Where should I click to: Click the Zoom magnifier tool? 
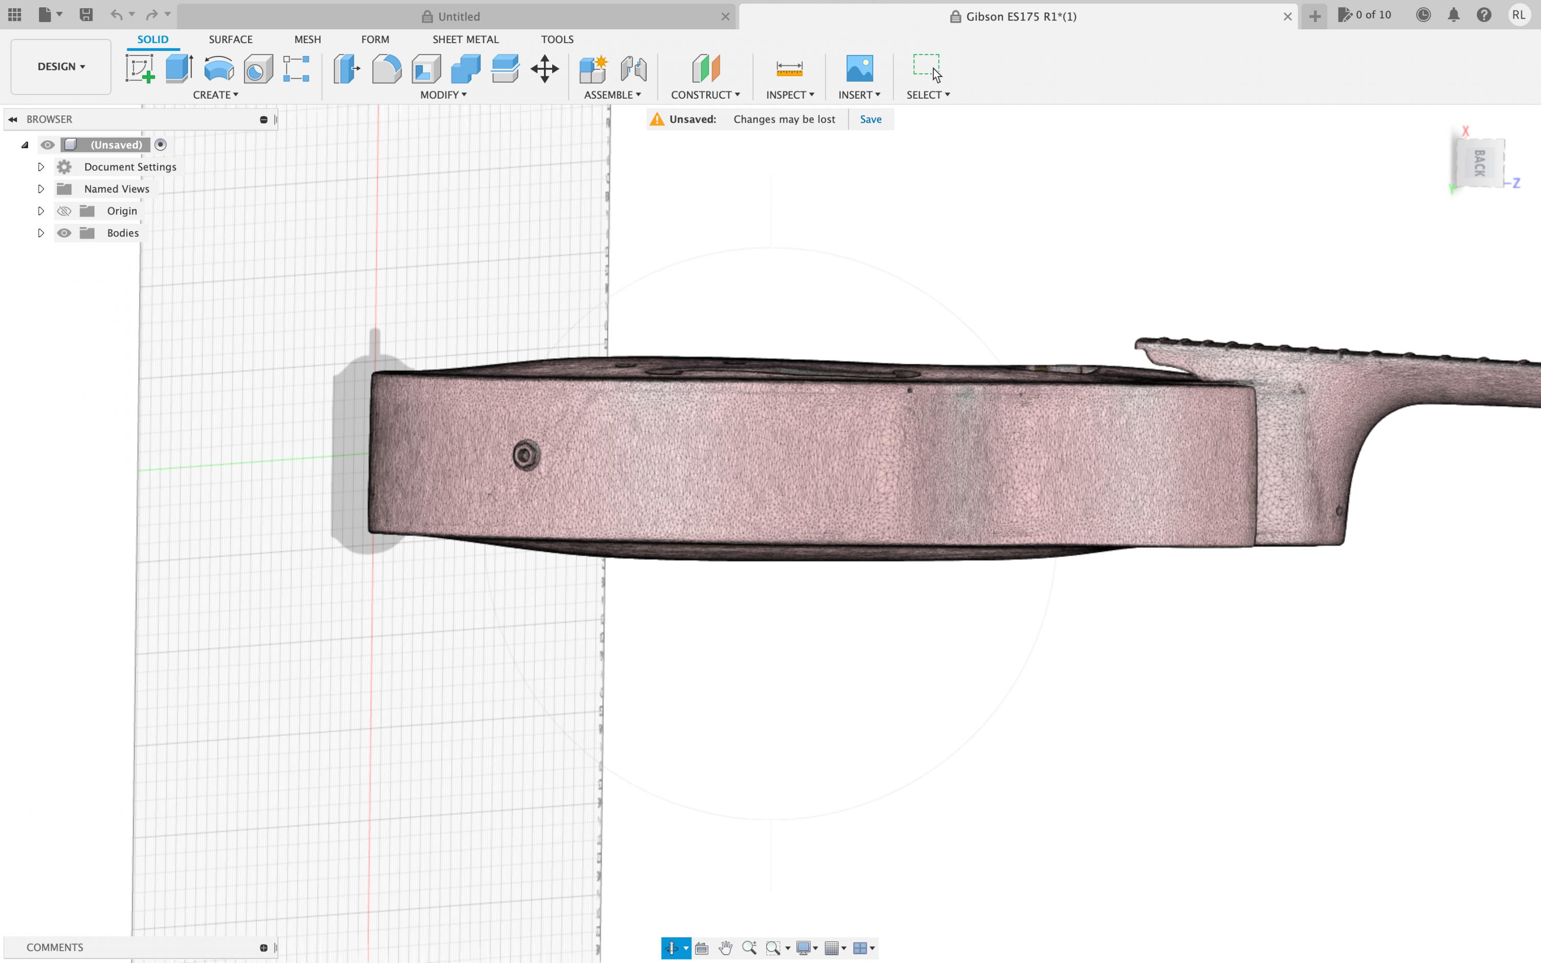[749, 948]
